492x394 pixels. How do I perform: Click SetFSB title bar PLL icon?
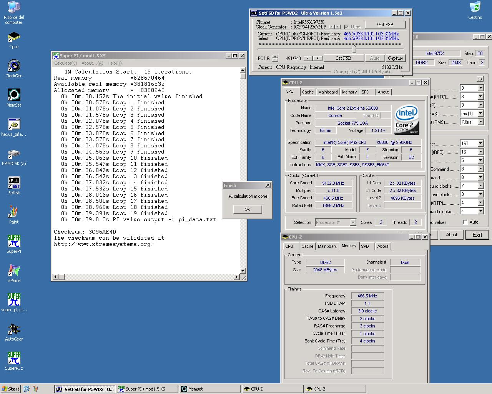tap(254, 13)
